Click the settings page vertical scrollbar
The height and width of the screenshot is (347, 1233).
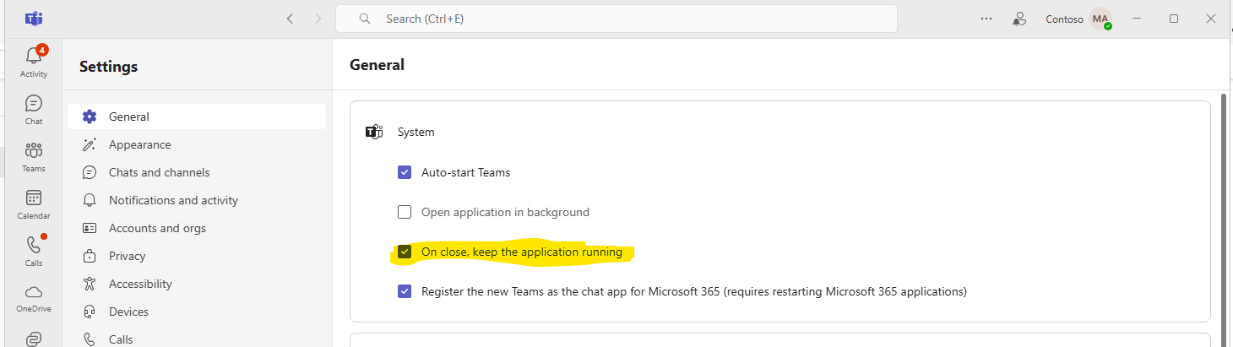[x=1225, y=220]
